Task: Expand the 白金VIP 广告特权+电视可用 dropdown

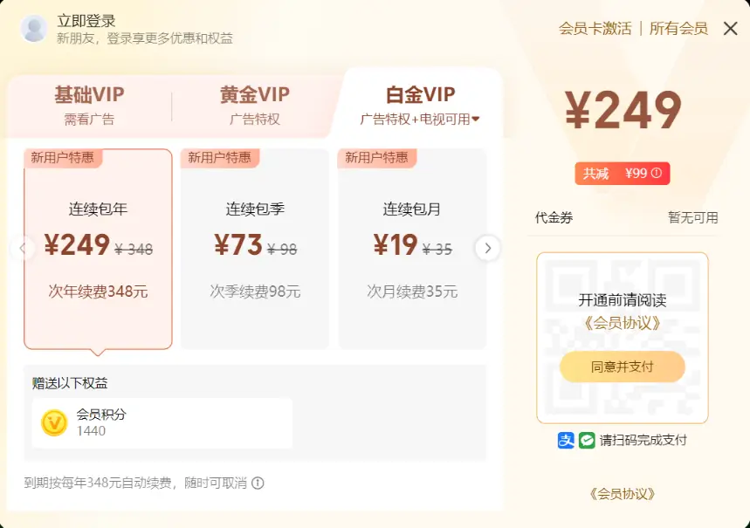Action: point(476,120)
